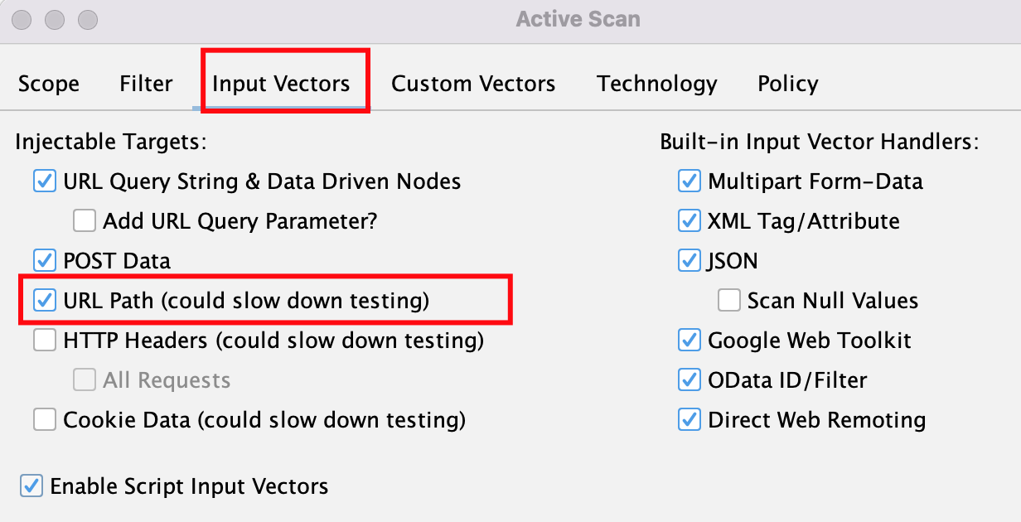The image size is (1021, 522).
Task: Select the Input Vectors tab
Action: click(x=281, y=84)
